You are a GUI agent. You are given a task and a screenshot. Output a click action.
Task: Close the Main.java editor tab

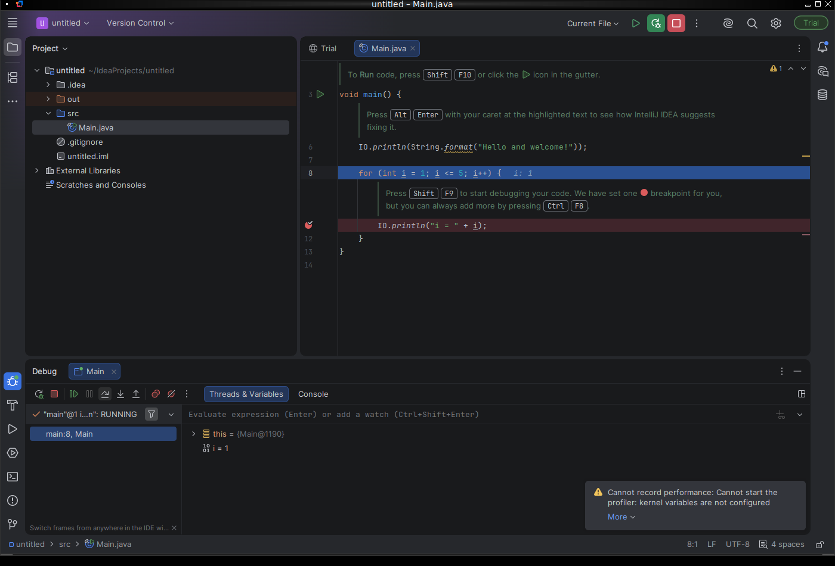point(413,48)
